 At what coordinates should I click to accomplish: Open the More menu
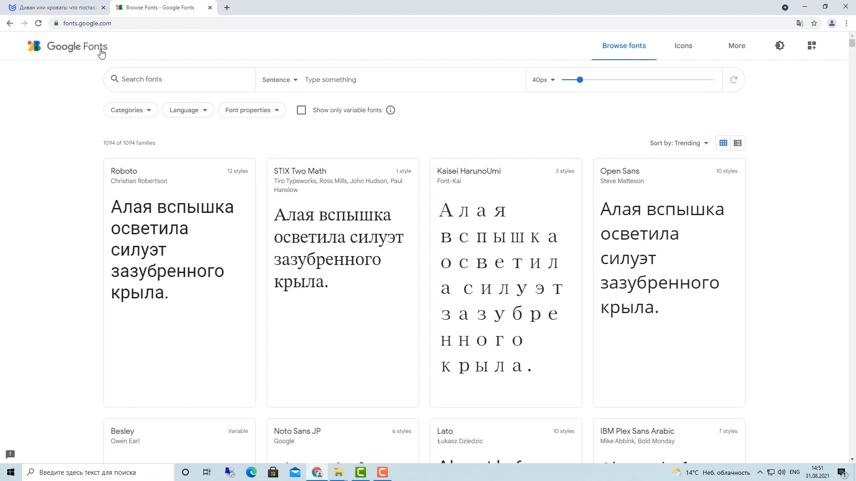[x=737, y=46]
